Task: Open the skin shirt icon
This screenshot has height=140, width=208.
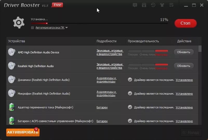Action: point(162,5)
